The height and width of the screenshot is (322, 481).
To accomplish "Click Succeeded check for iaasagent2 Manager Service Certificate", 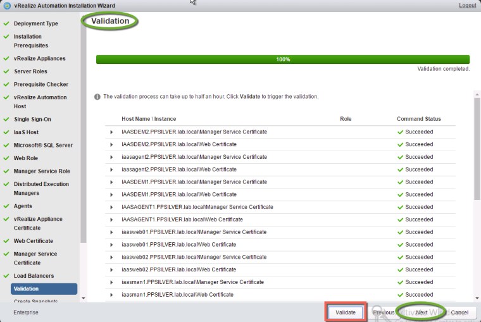I will tap(400, 158).
